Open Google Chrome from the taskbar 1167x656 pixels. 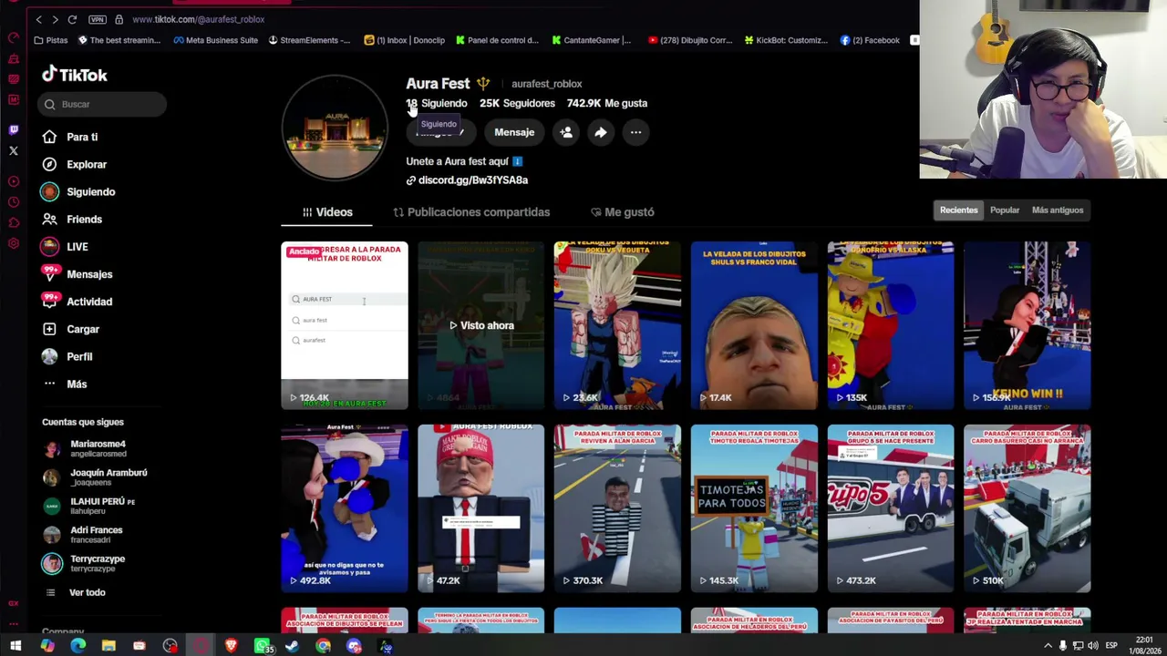323,646
